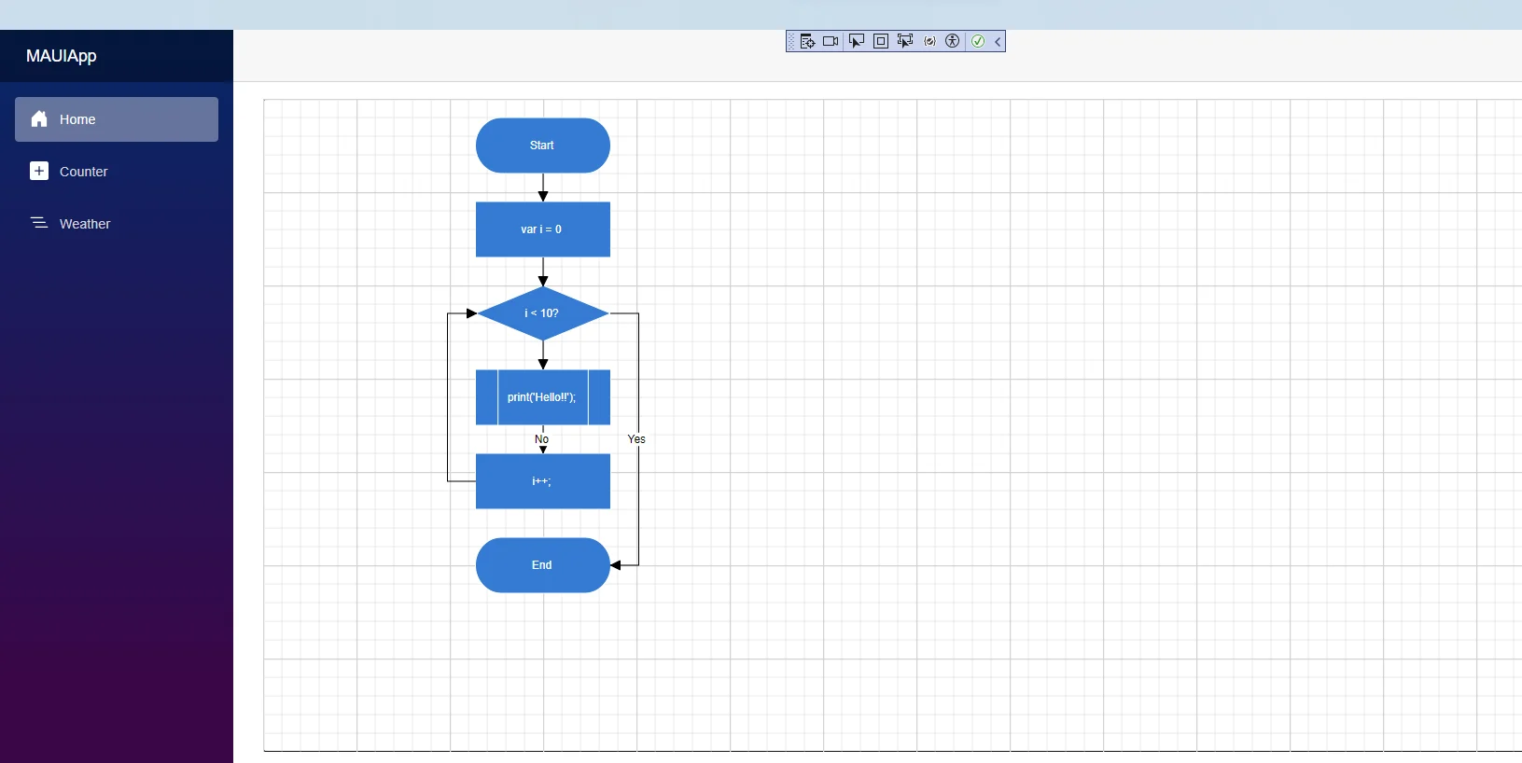Open the Live Visual Tree icon
The width and height of the screenshot is (1522, 763).
pos(807,41)
